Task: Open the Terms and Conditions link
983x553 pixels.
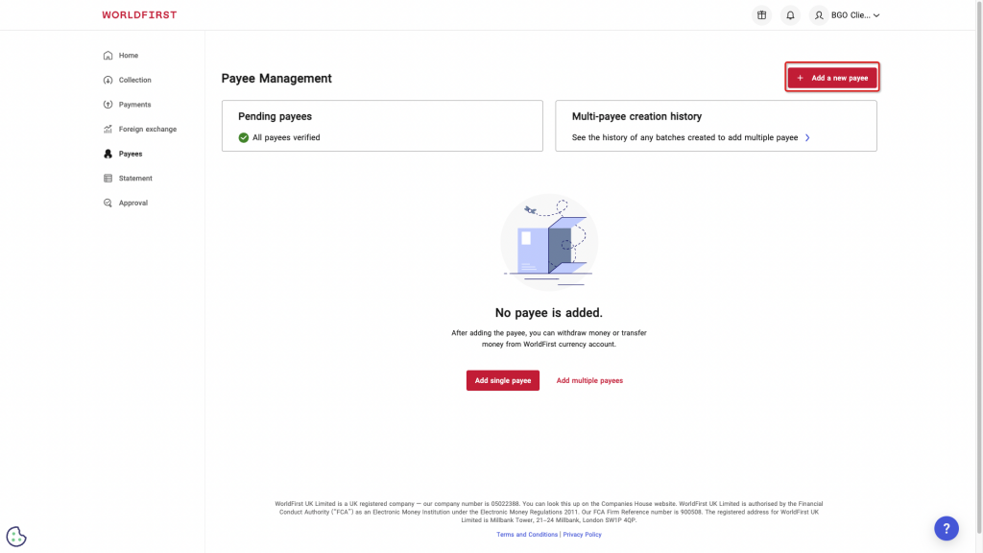Action: coord(527,535)
